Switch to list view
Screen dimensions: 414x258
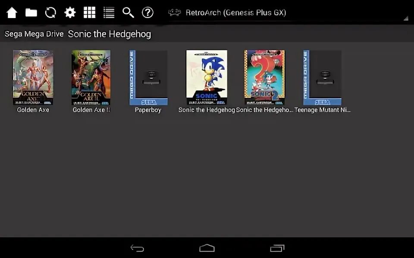109,12
